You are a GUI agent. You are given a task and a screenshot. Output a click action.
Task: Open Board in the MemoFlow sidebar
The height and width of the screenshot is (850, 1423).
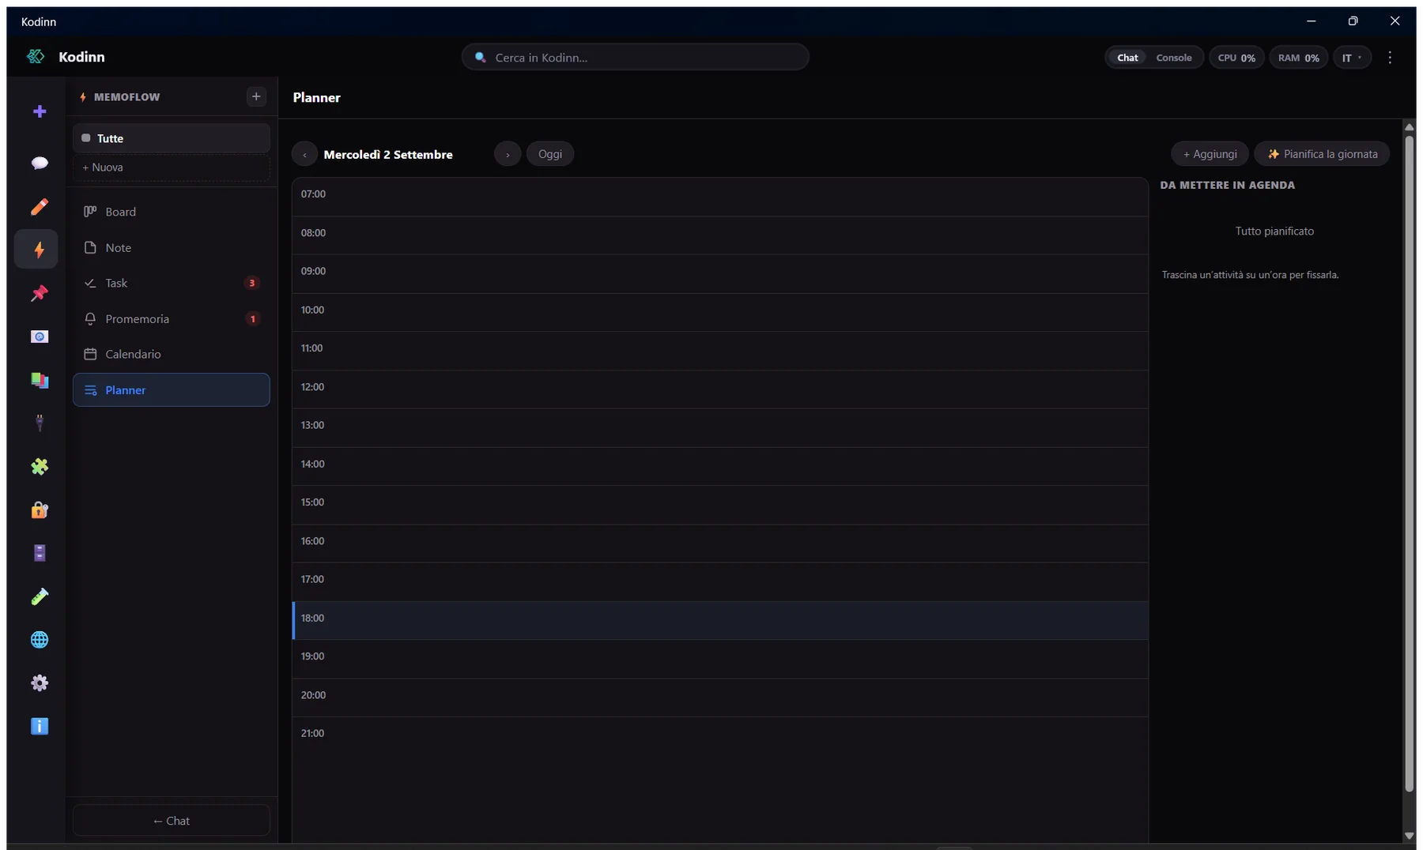coord(172,212)
